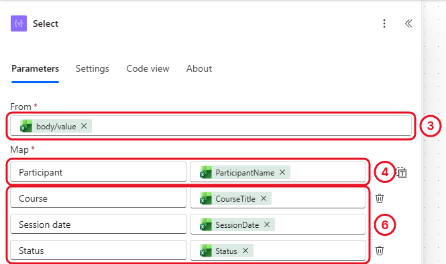Select the body/value Excel token
Viewport: 446px width, 264px height.
[x=56, y=126]
